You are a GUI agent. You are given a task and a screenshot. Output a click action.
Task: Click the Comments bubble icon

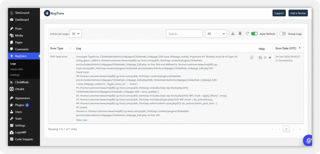pyautogui.click(x=12, y=49)
